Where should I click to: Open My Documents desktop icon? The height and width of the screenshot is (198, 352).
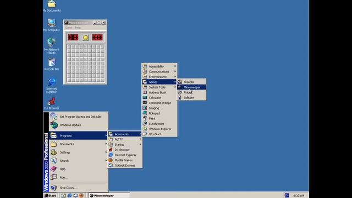click(x=52, y=6)
